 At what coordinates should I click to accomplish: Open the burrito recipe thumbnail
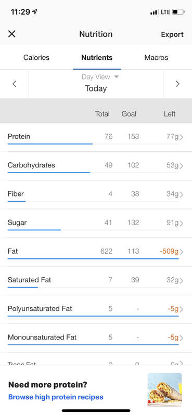point(164,389)
